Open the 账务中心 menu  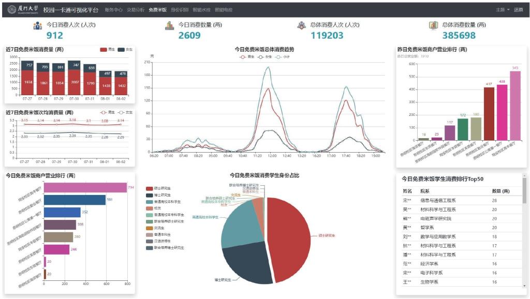pyautogui.click(x=113, y=10)
